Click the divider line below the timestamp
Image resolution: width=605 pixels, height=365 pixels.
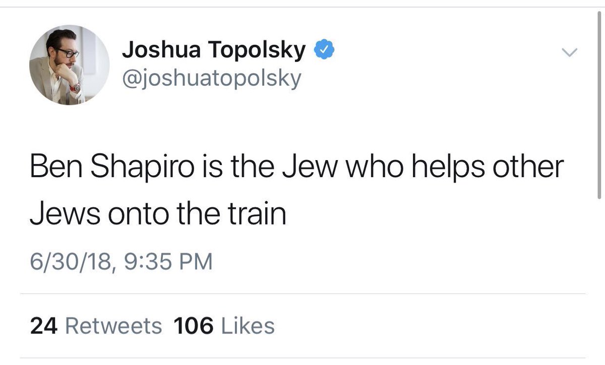pos(302,293)
